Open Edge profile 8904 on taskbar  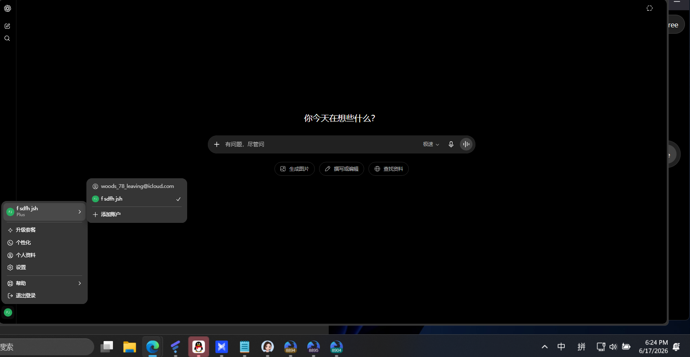336,347
